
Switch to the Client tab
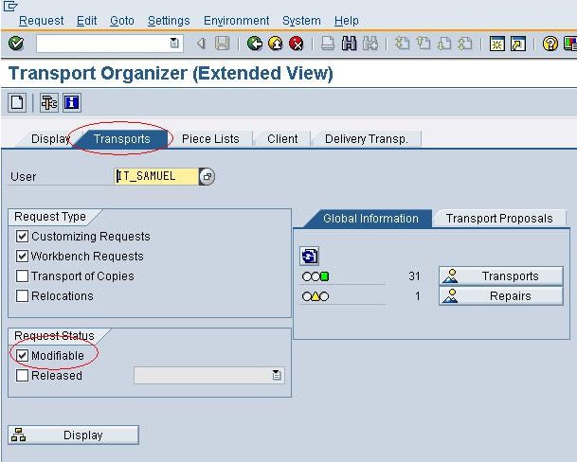pyautogui.click(x=282, y=139)
